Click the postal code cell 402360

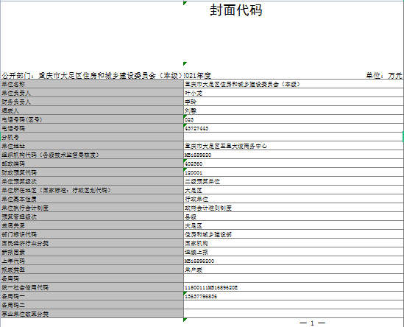pyautogui.click(x=293, y=163)
